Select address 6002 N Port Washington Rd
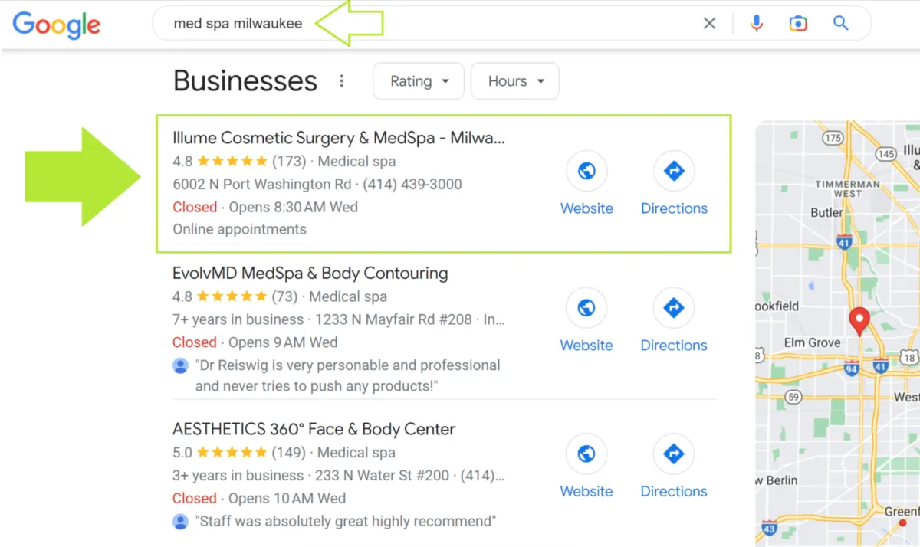 click(262, 185)
